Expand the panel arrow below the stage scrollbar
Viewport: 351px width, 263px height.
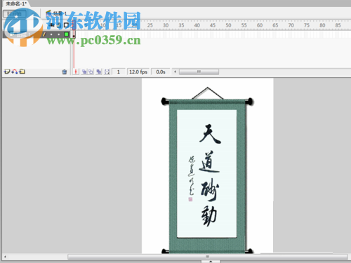coord(211,262)
